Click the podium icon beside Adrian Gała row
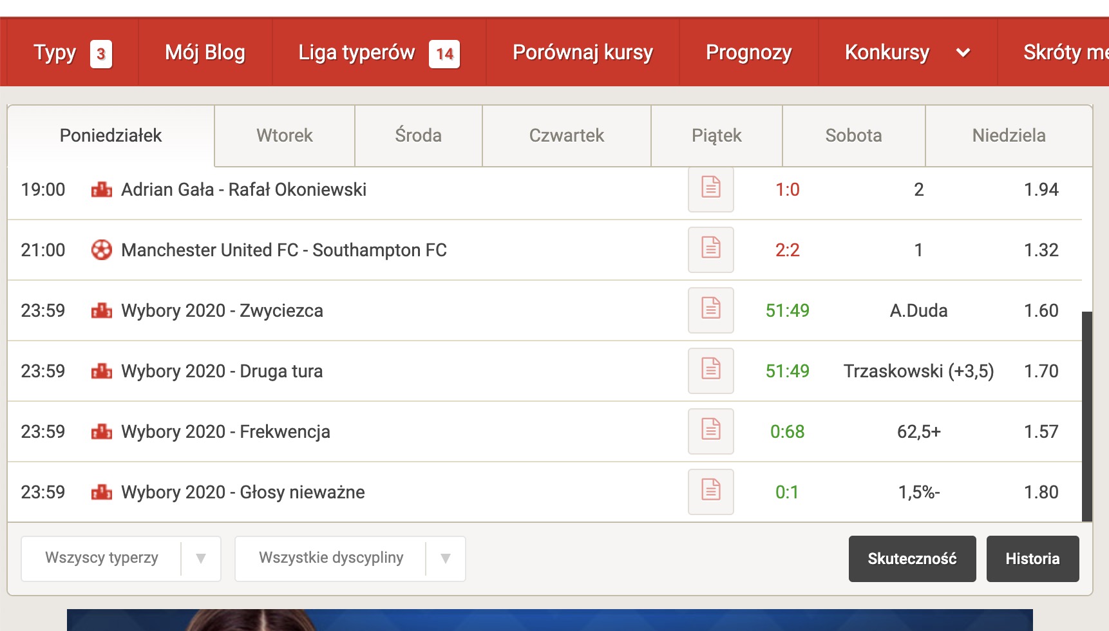1109x631 pixels. click(x=102, y=189)
